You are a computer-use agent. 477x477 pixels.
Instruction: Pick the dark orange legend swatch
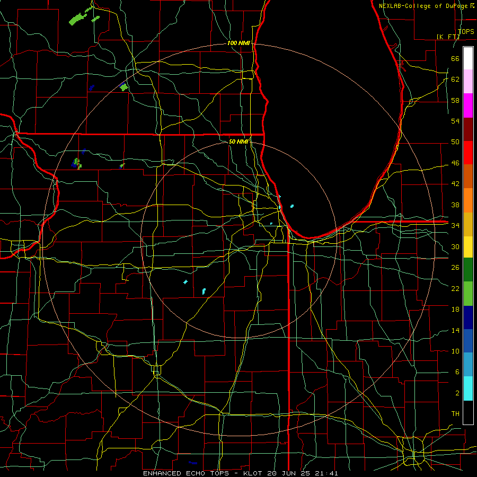coord(468,176)
